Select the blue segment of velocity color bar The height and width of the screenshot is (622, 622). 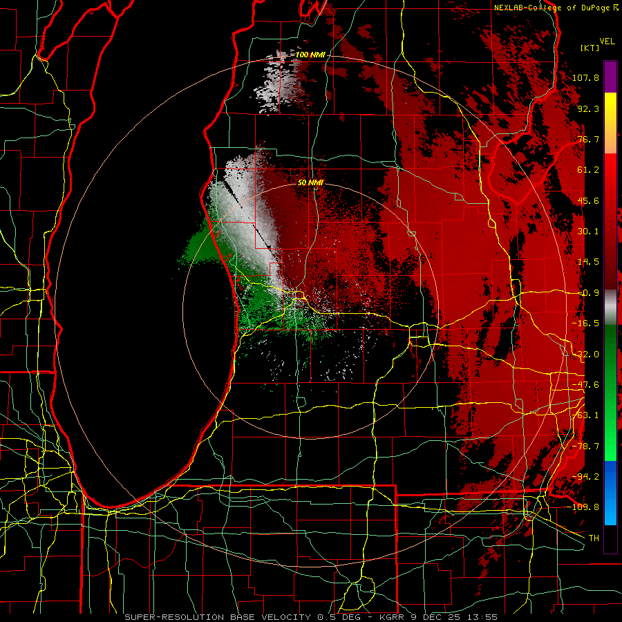coord(610,493)
